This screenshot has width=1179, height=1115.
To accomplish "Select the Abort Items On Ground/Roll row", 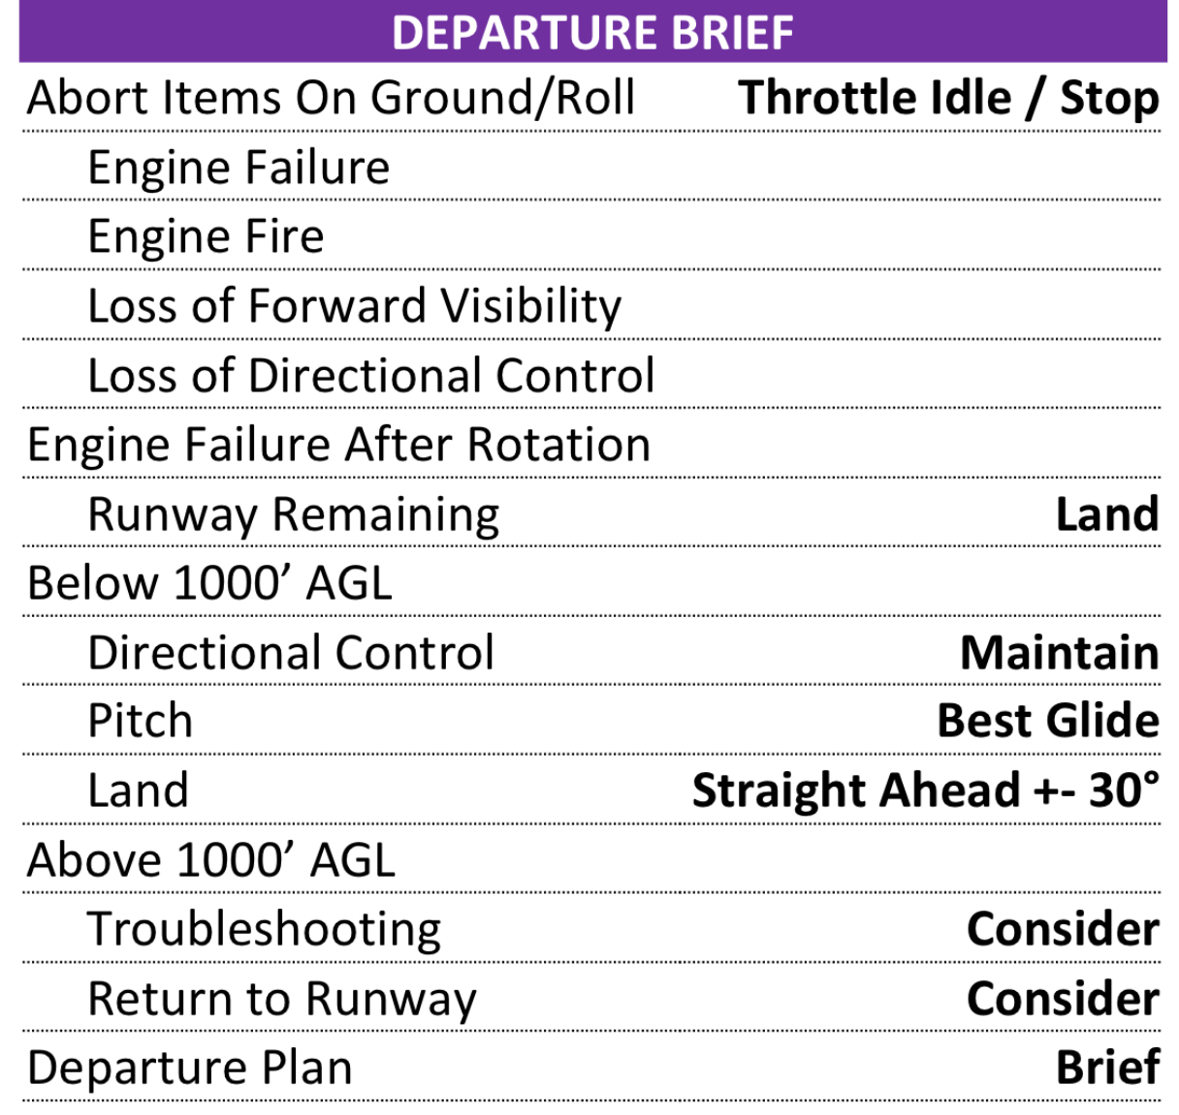I will [x=331, y=98].
